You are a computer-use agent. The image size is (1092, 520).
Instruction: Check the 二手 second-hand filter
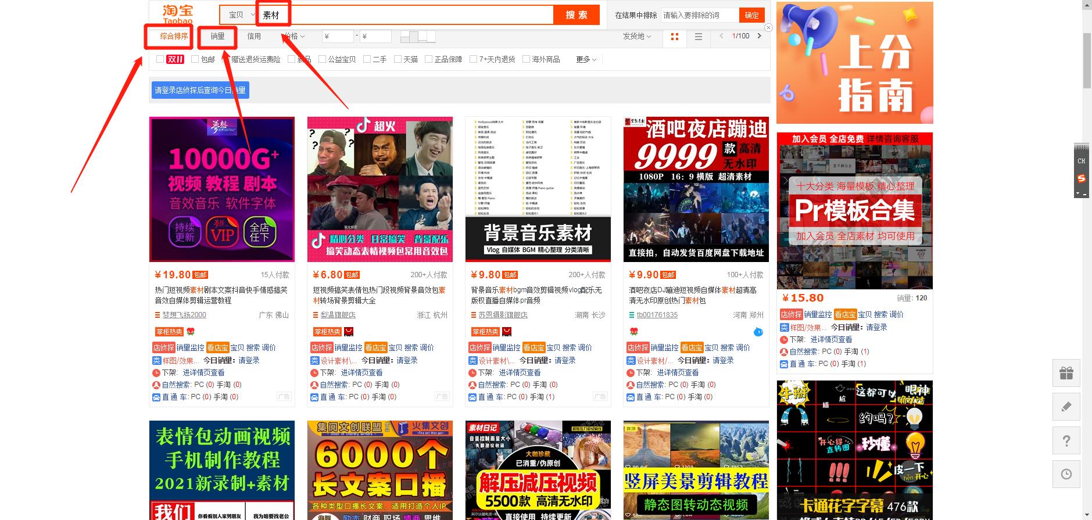click(x=367, y=59)
